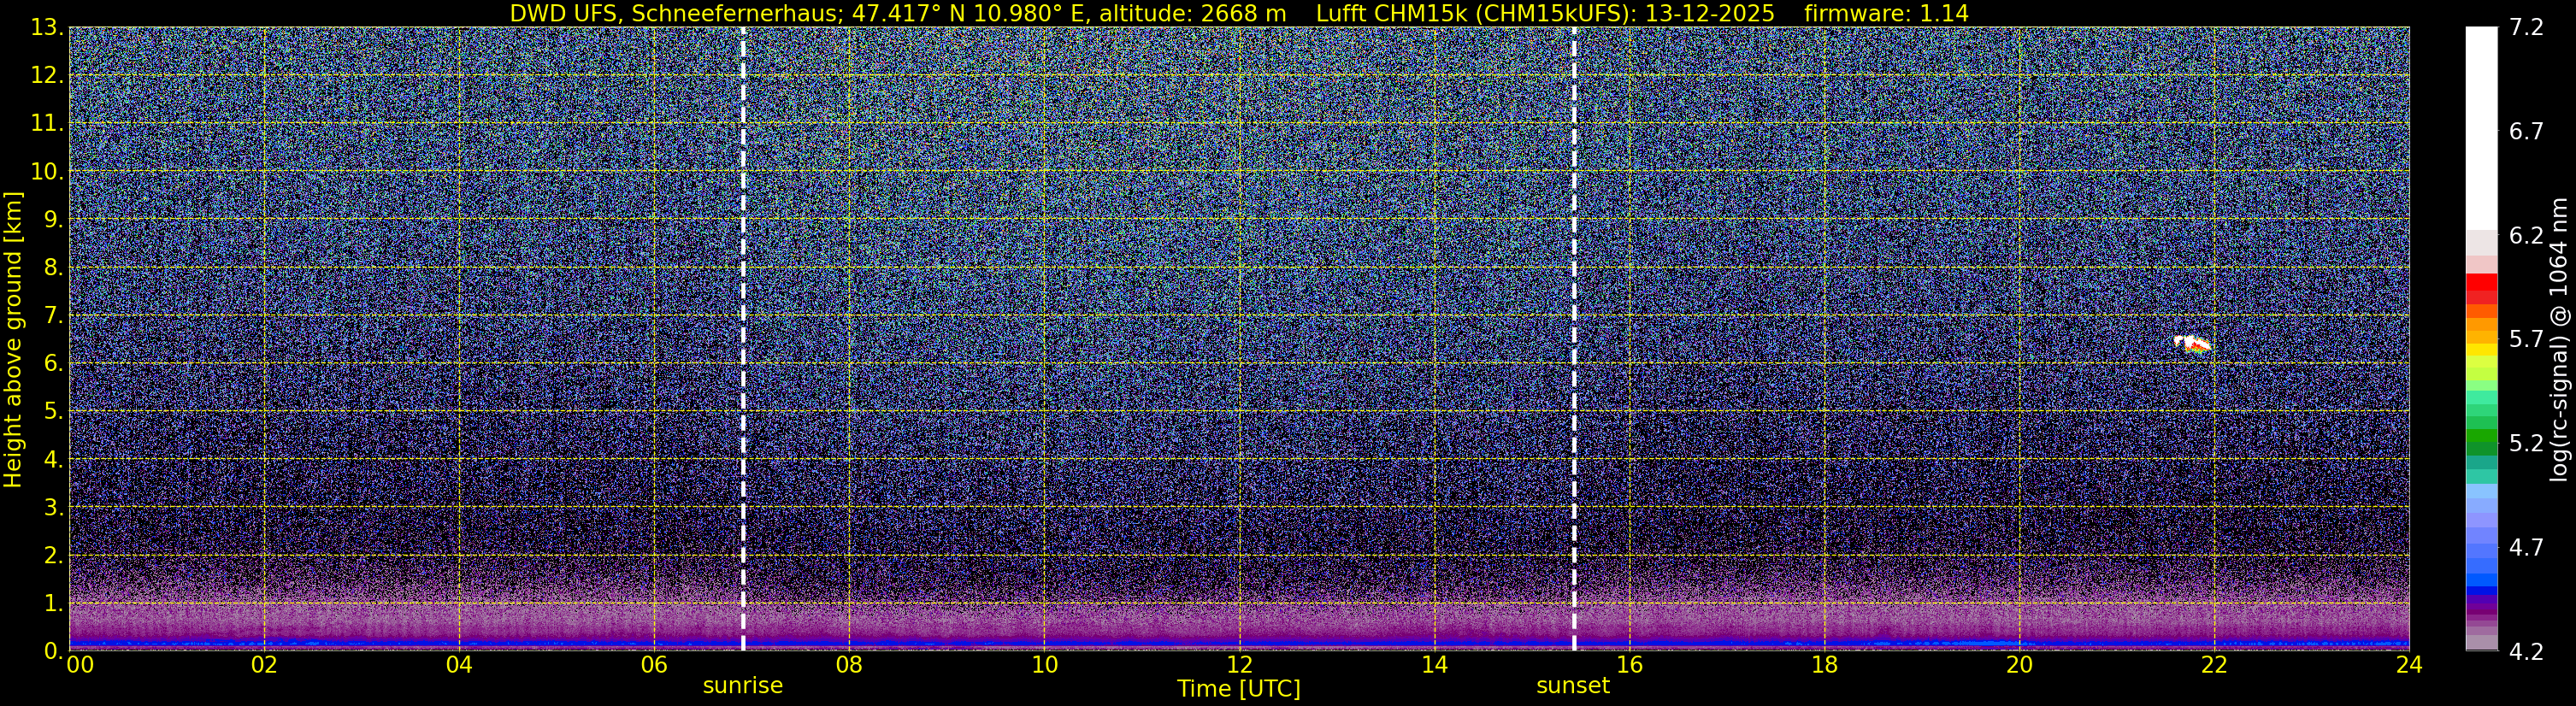Click the white section of the colorbar
Image resolution: width=2576 pixels, height=706 pixels.
(2481, 128)
